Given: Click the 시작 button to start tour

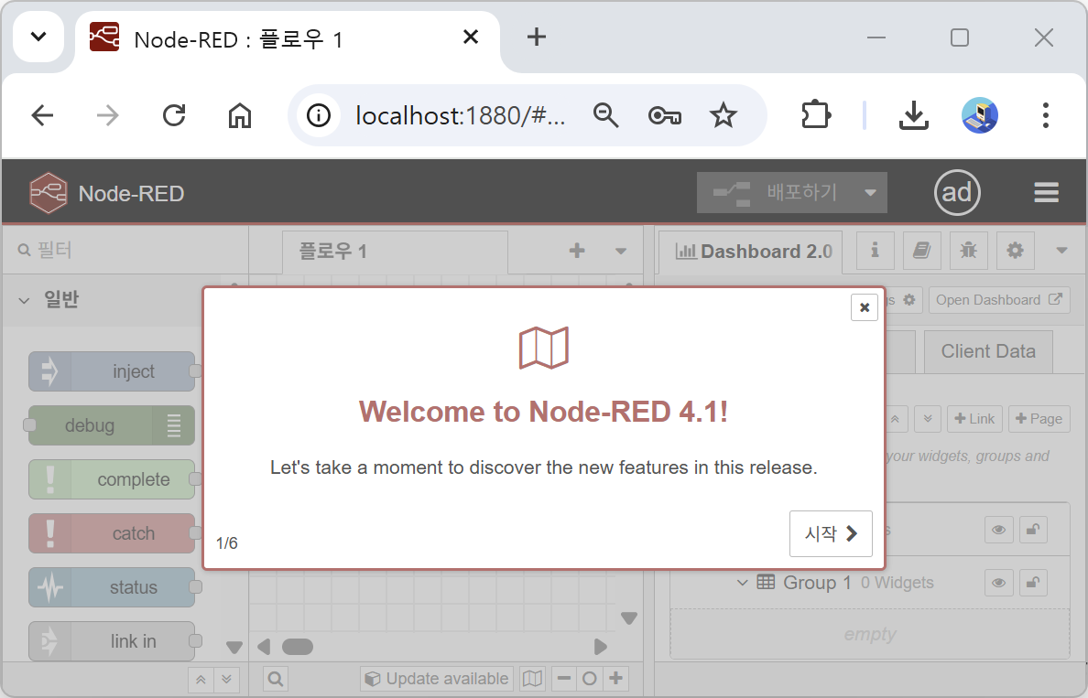Looking at the screenshot, I should pos(831,533).
